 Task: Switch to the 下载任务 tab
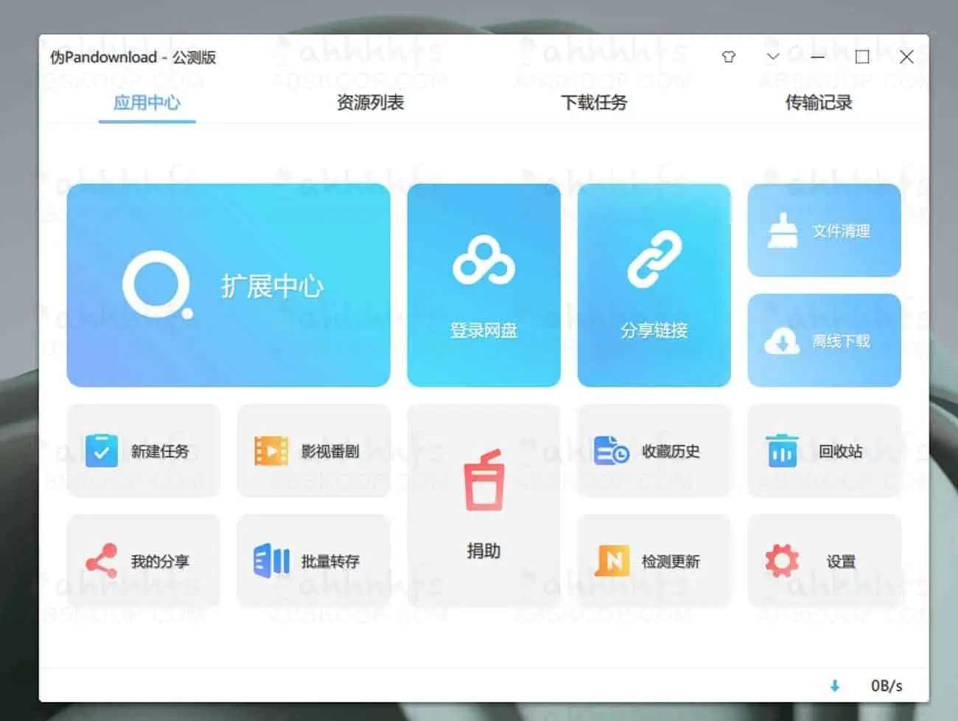(x=594, y=103)
